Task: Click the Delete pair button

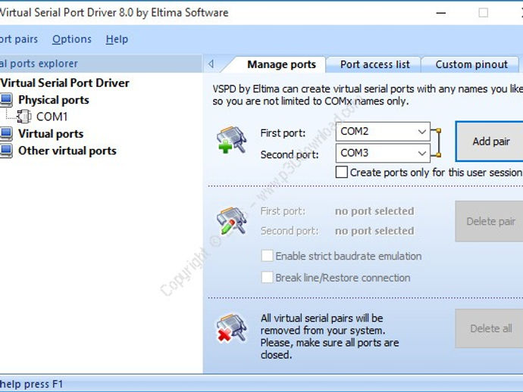Action: (490, 221)
